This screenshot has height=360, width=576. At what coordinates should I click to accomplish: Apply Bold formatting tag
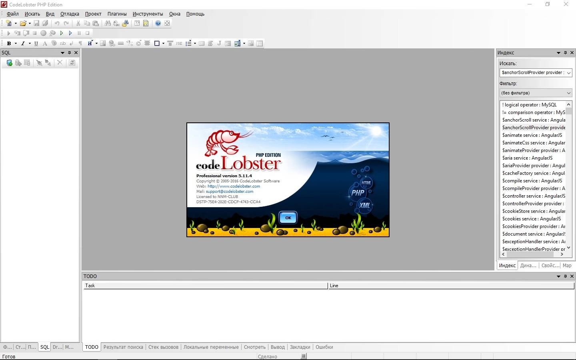9,43
